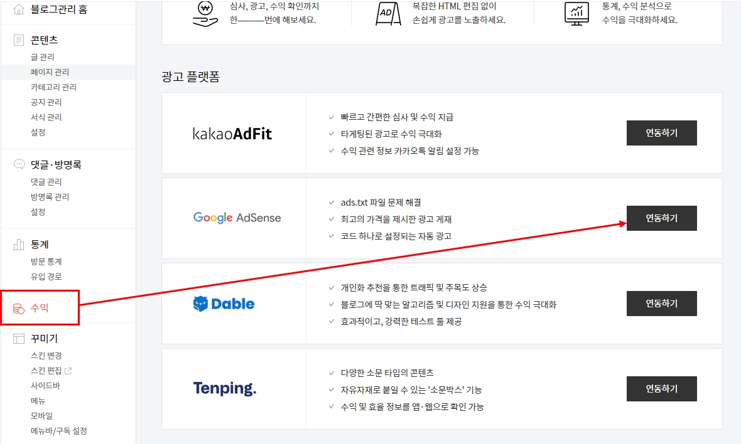
Task: Click the Tenping logo
Action: pyautogui.click(x=224, y=388)
